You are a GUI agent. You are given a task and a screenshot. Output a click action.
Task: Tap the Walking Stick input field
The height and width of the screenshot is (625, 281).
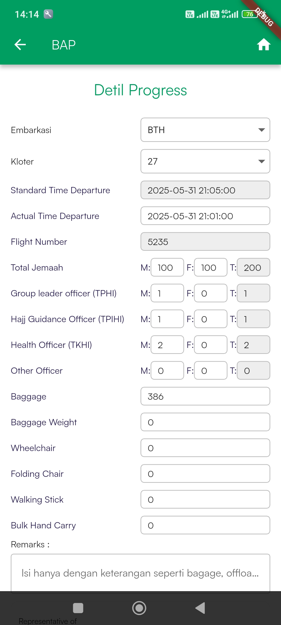[x=205, y=499]
